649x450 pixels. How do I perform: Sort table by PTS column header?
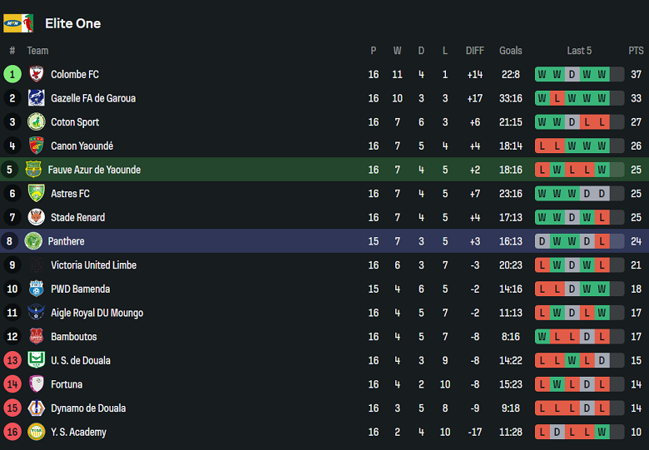(636, 51)
